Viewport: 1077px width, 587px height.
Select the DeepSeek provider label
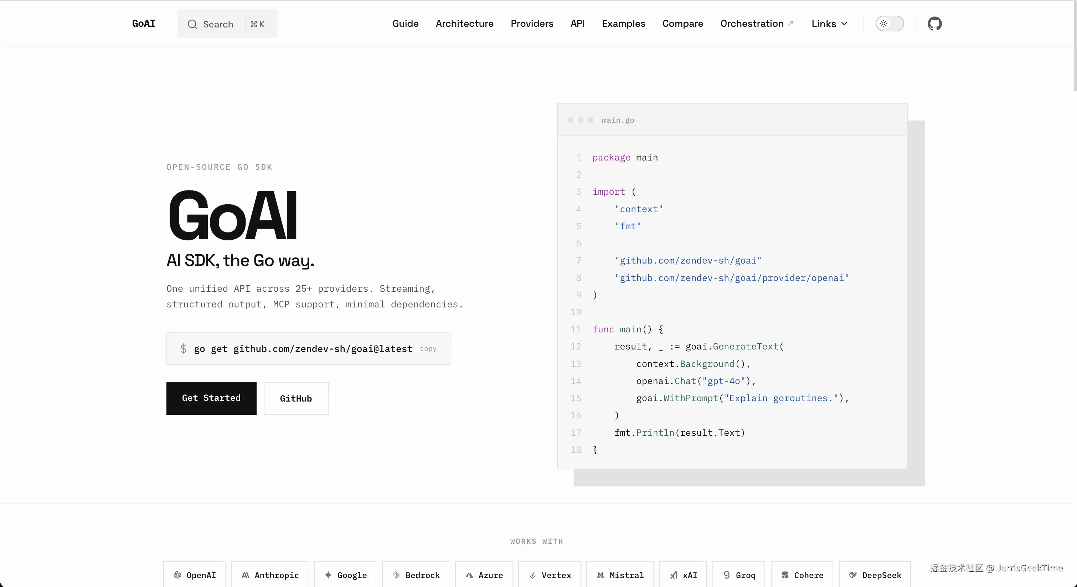point(882,575)
